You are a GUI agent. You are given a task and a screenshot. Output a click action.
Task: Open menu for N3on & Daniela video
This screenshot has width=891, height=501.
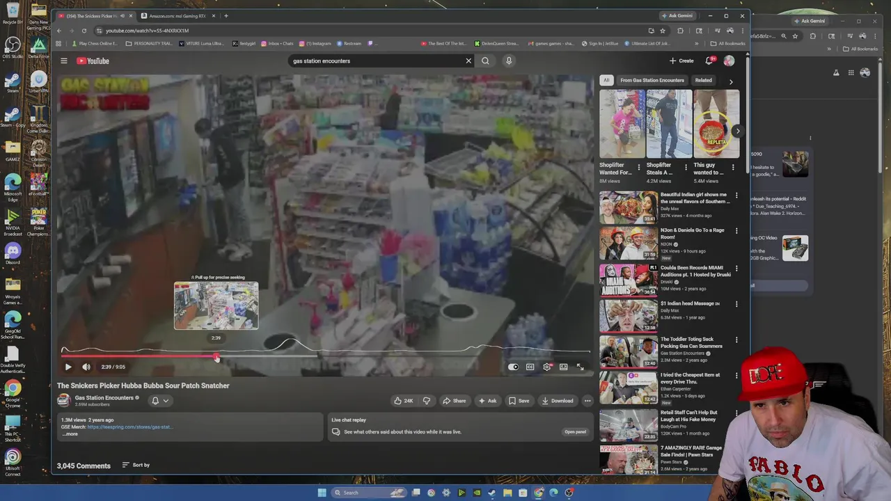(x=736, y=232)
